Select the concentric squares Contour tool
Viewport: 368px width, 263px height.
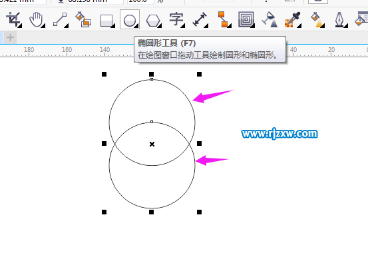246,19
